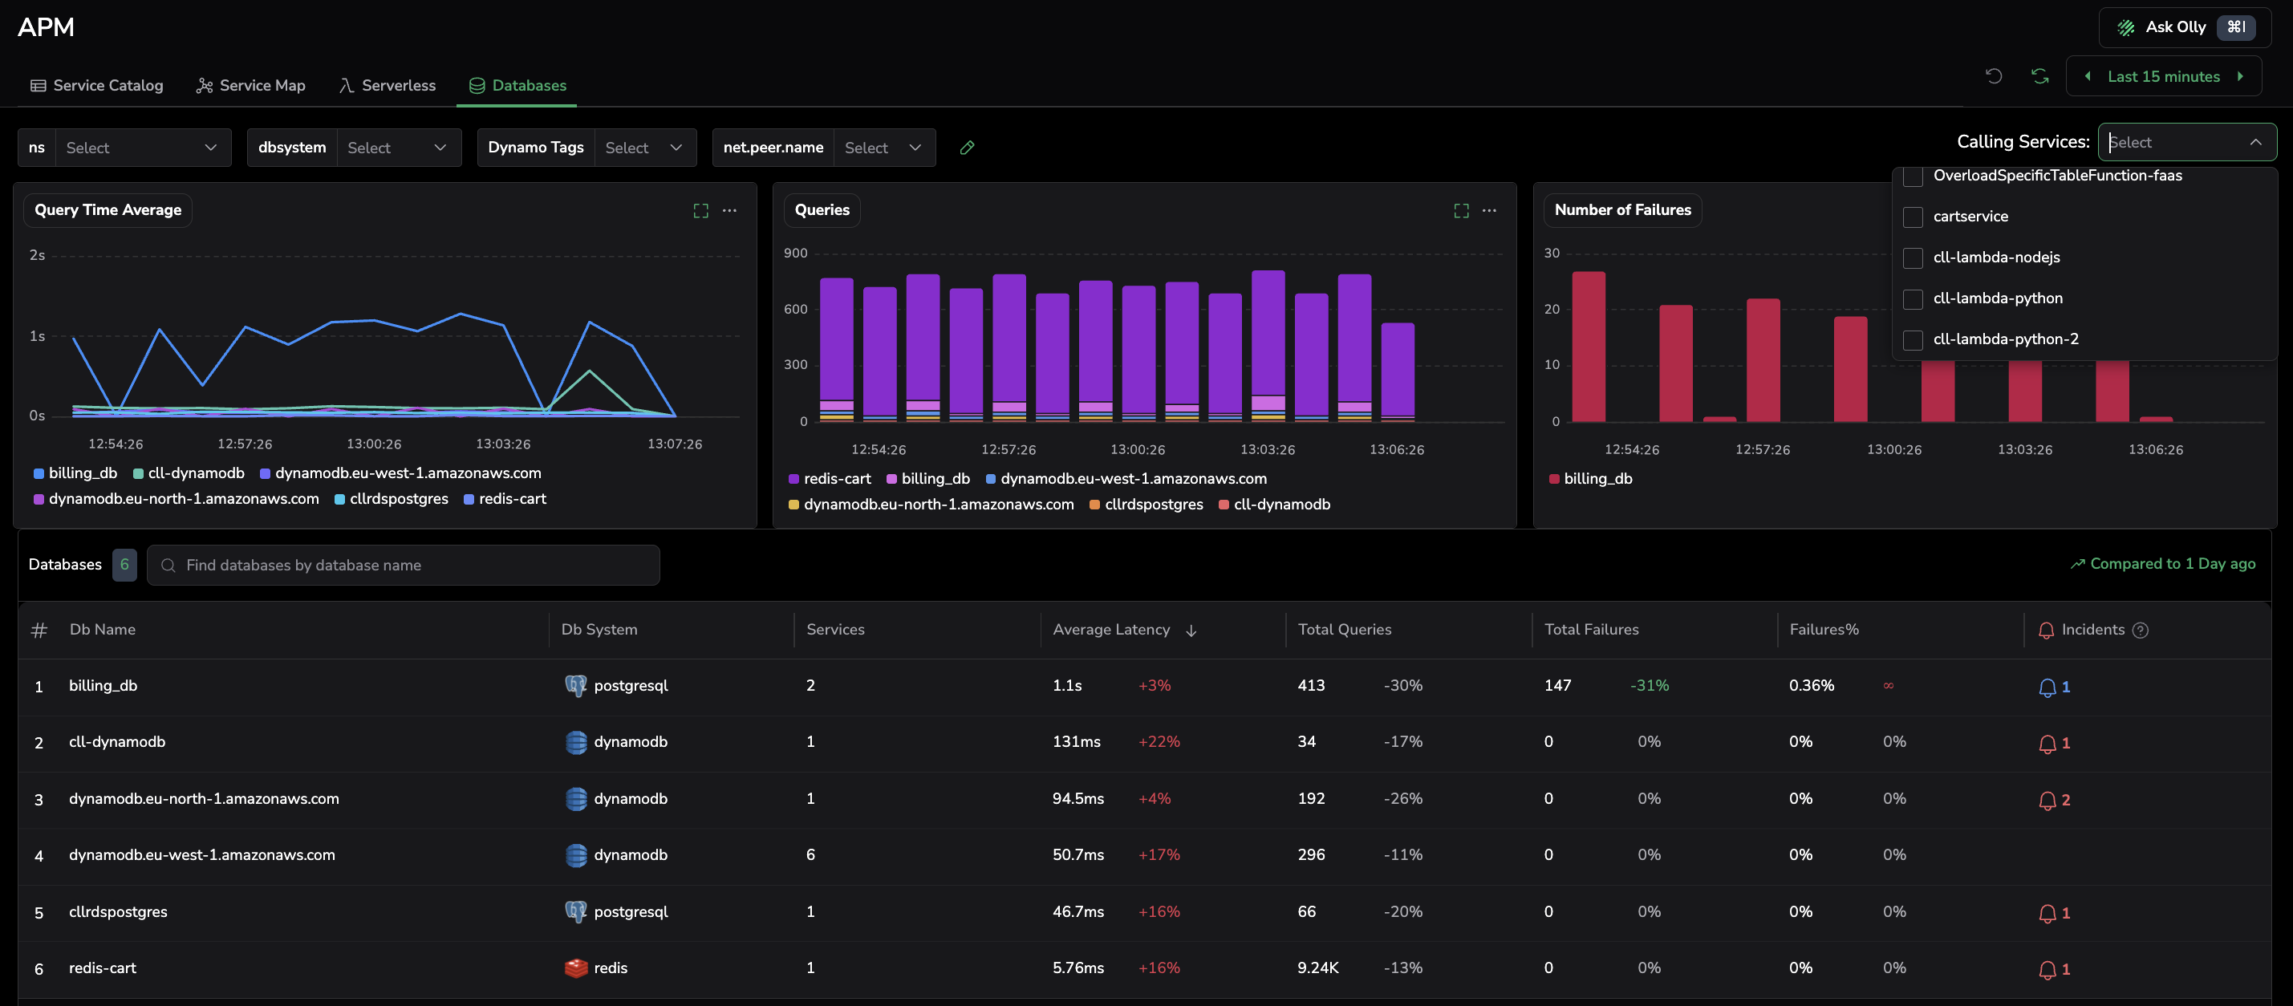Click the refresh data icon
Screen dimensions: 2293x1006
pos(2040,76)
